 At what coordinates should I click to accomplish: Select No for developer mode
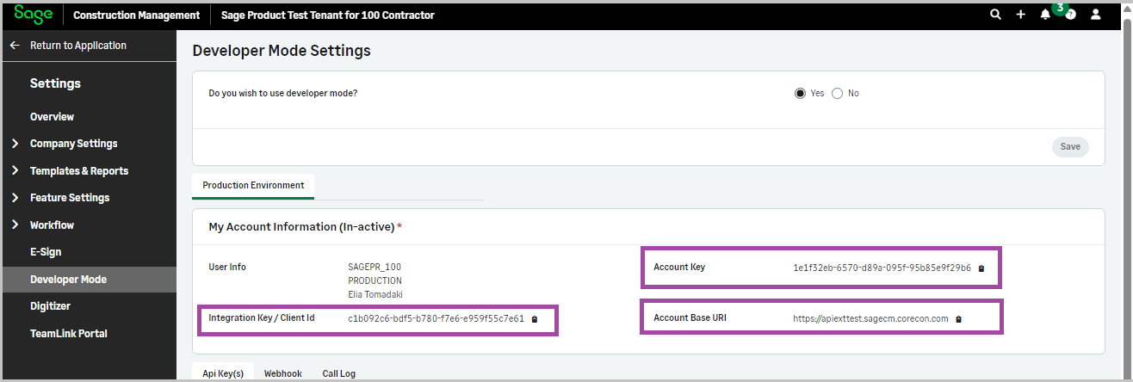coord(838,94)
